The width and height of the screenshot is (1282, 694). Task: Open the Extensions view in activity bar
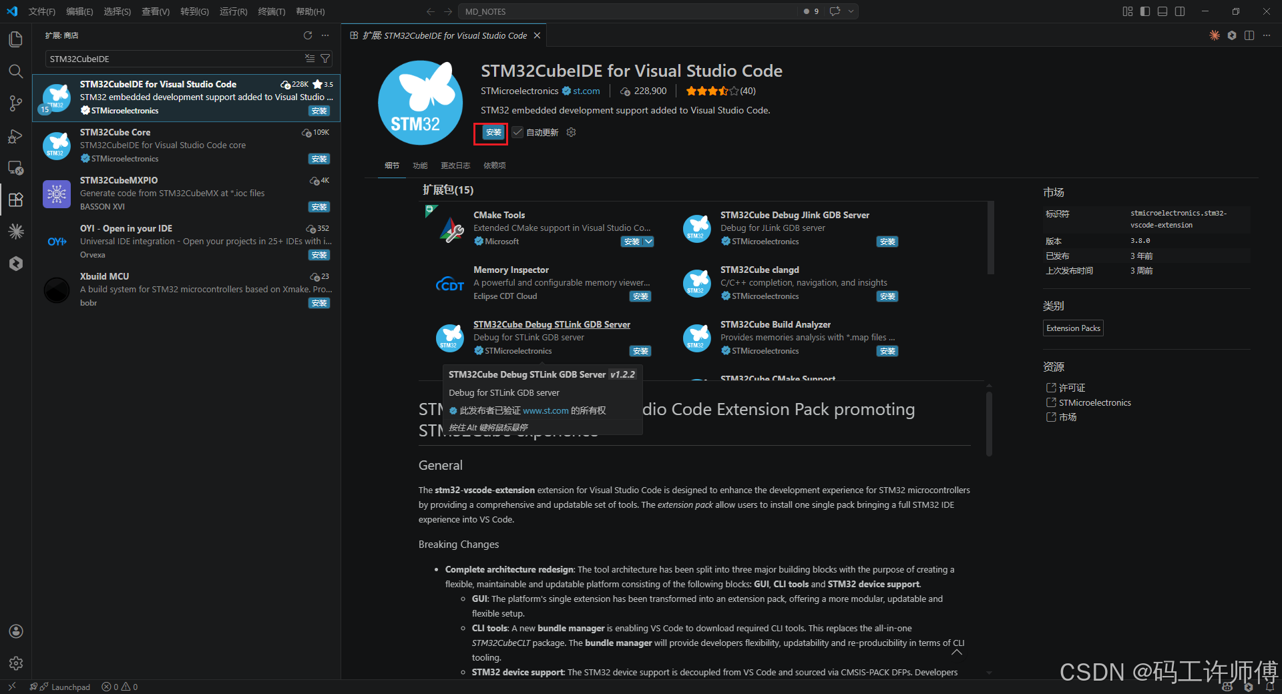click(x=16, y=200)
